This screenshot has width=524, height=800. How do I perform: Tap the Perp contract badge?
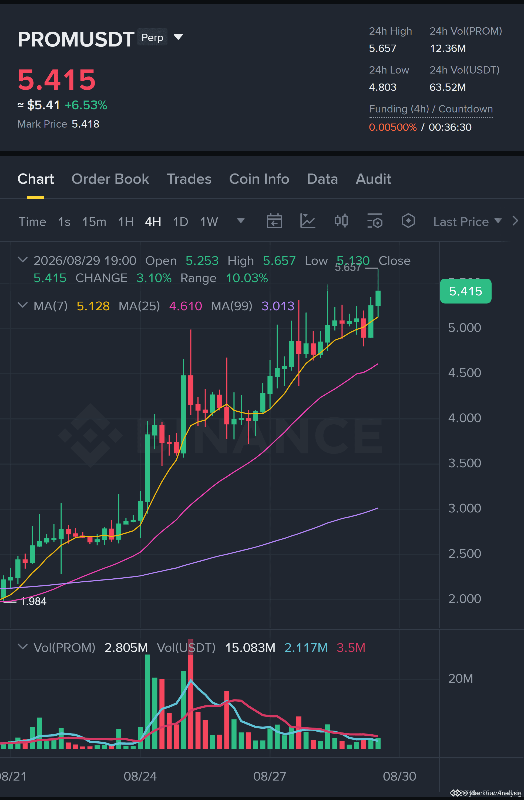(153, 37)
